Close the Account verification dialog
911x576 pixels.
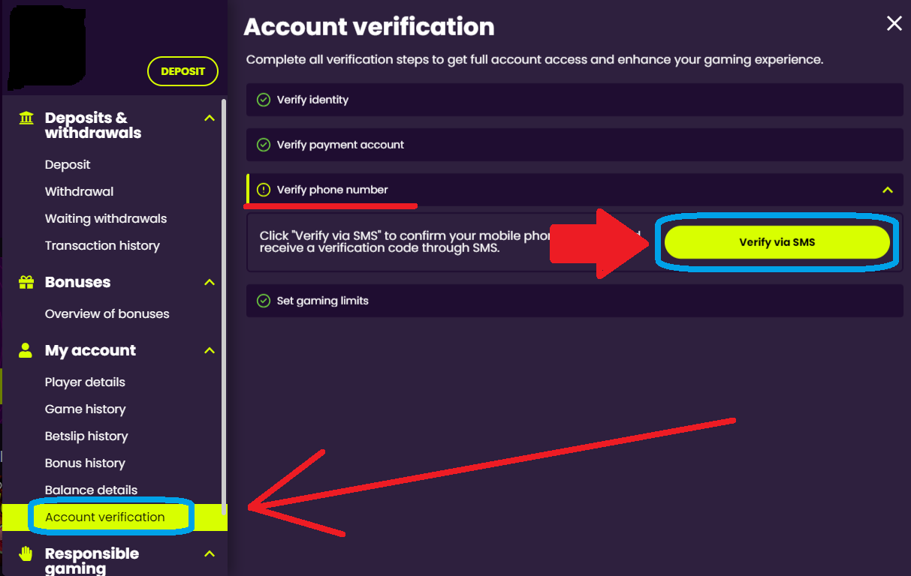click(x=894, y=24)
